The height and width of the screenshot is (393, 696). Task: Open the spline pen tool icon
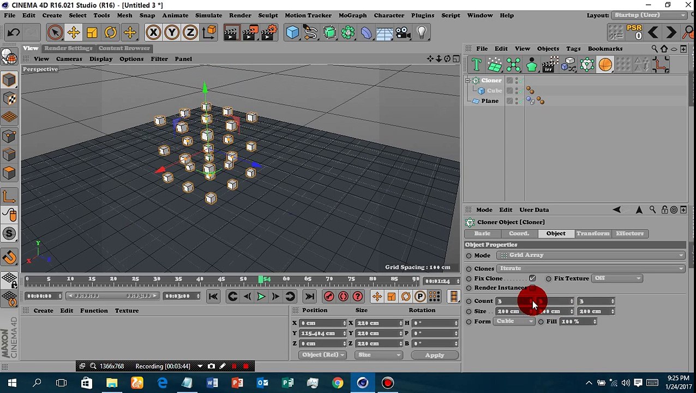[311, 33]
